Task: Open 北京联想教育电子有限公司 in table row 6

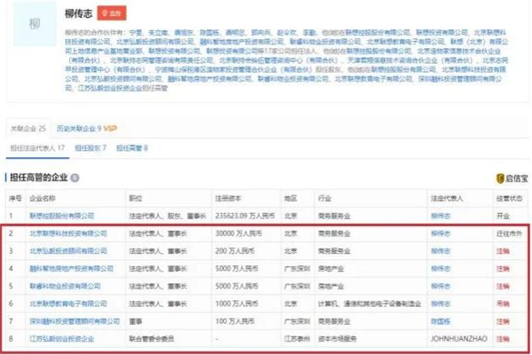Action: [68, 304]
